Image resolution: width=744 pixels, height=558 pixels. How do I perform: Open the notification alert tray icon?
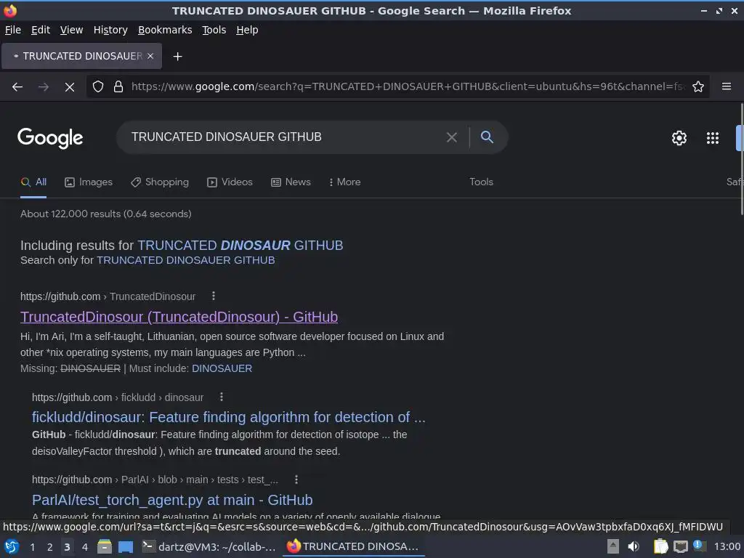[698, 545]
